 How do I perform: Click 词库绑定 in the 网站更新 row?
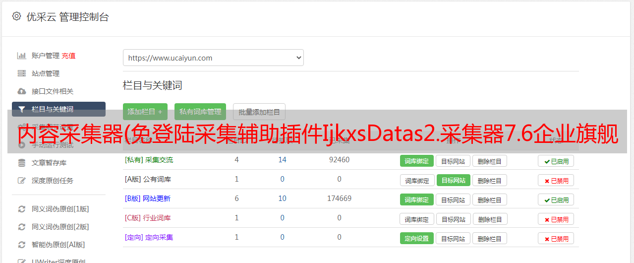[x=417, y=199]
